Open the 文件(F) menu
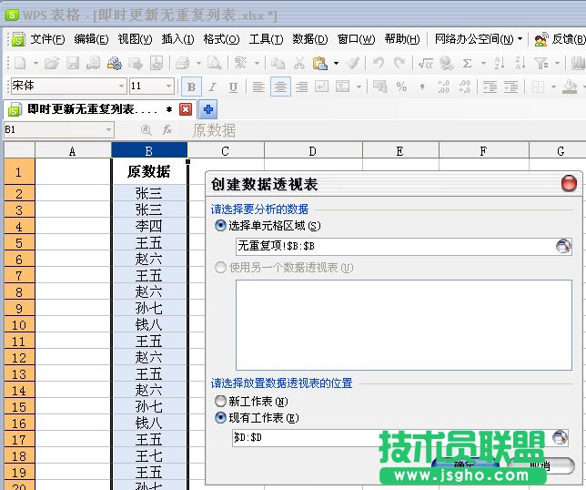The height and width of the screenshot is (490, 586). click(x=47, y=39)
